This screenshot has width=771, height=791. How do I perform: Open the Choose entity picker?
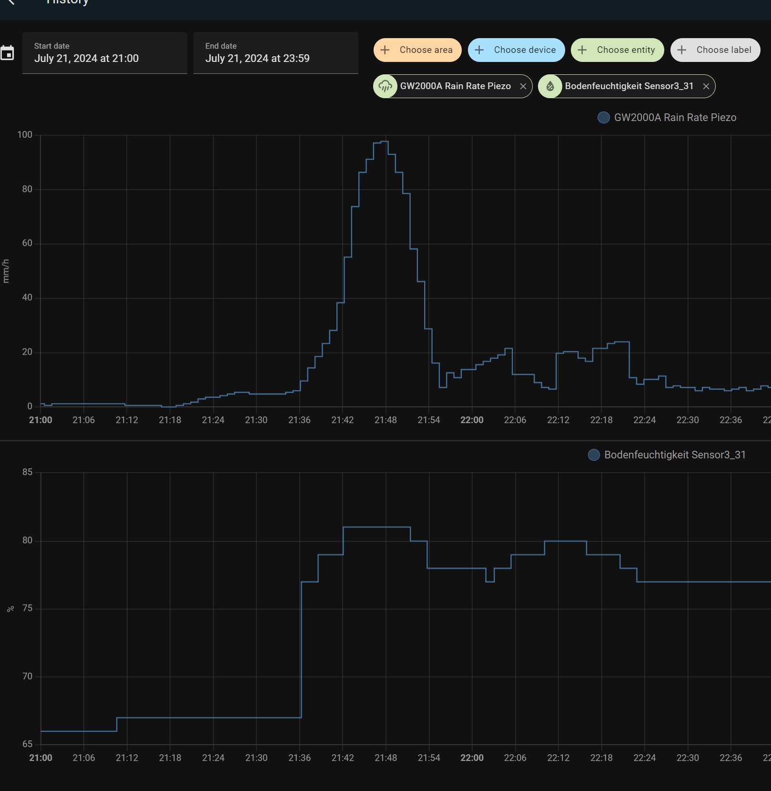[x=617, y=50]
